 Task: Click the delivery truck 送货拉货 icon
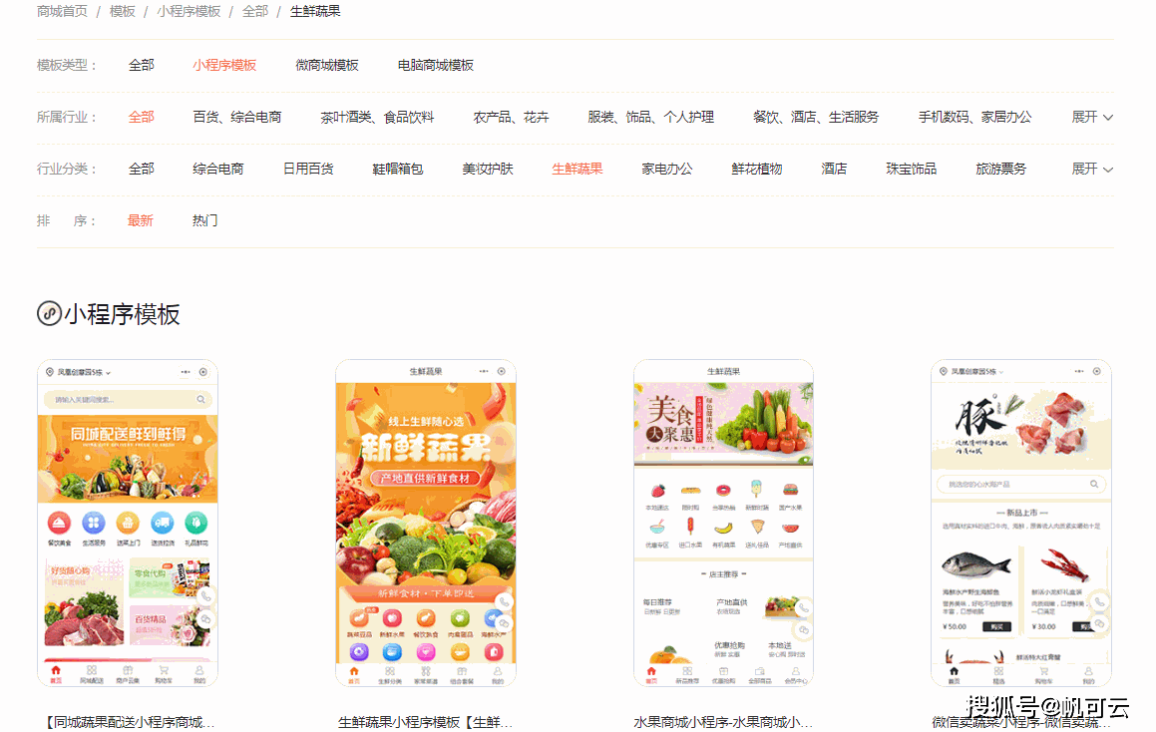point(162,523)
